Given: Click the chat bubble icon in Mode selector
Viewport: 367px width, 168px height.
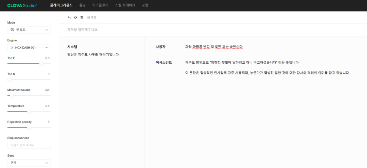Looking at the screenshot, I should point(12,30).
